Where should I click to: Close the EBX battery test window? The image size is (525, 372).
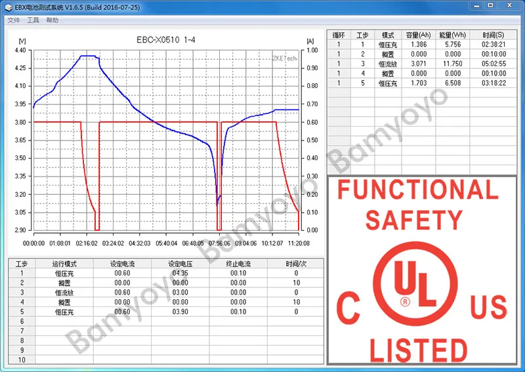(x=509, y=6)
